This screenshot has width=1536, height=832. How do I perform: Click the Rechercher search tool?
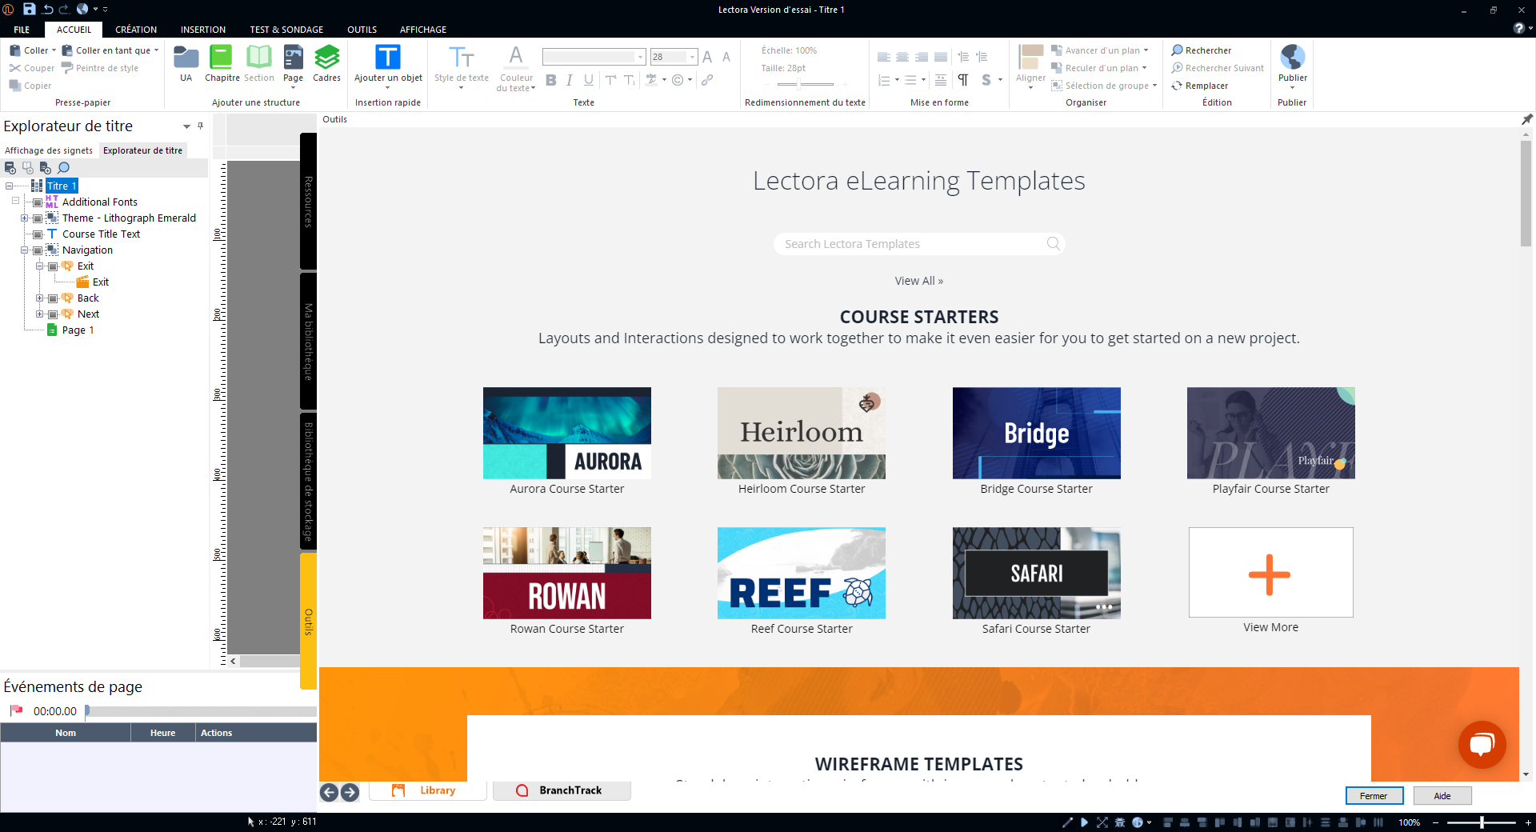tap(1202, 50)
